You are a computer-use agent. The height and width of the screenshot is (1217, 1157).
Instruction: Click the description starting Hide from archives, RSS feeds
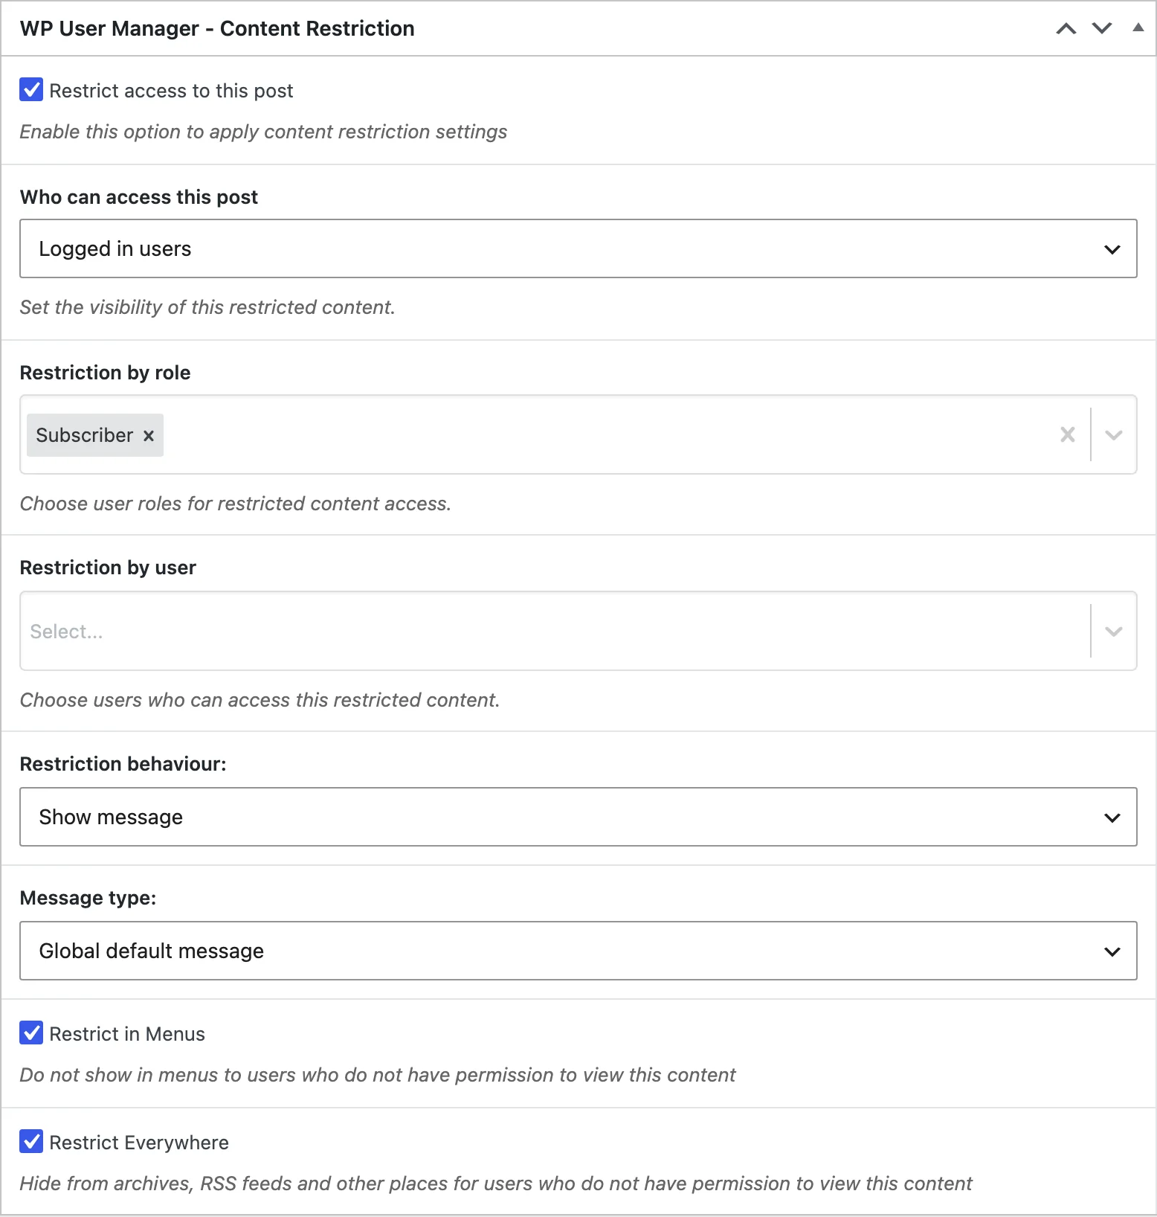(496, 1184)
